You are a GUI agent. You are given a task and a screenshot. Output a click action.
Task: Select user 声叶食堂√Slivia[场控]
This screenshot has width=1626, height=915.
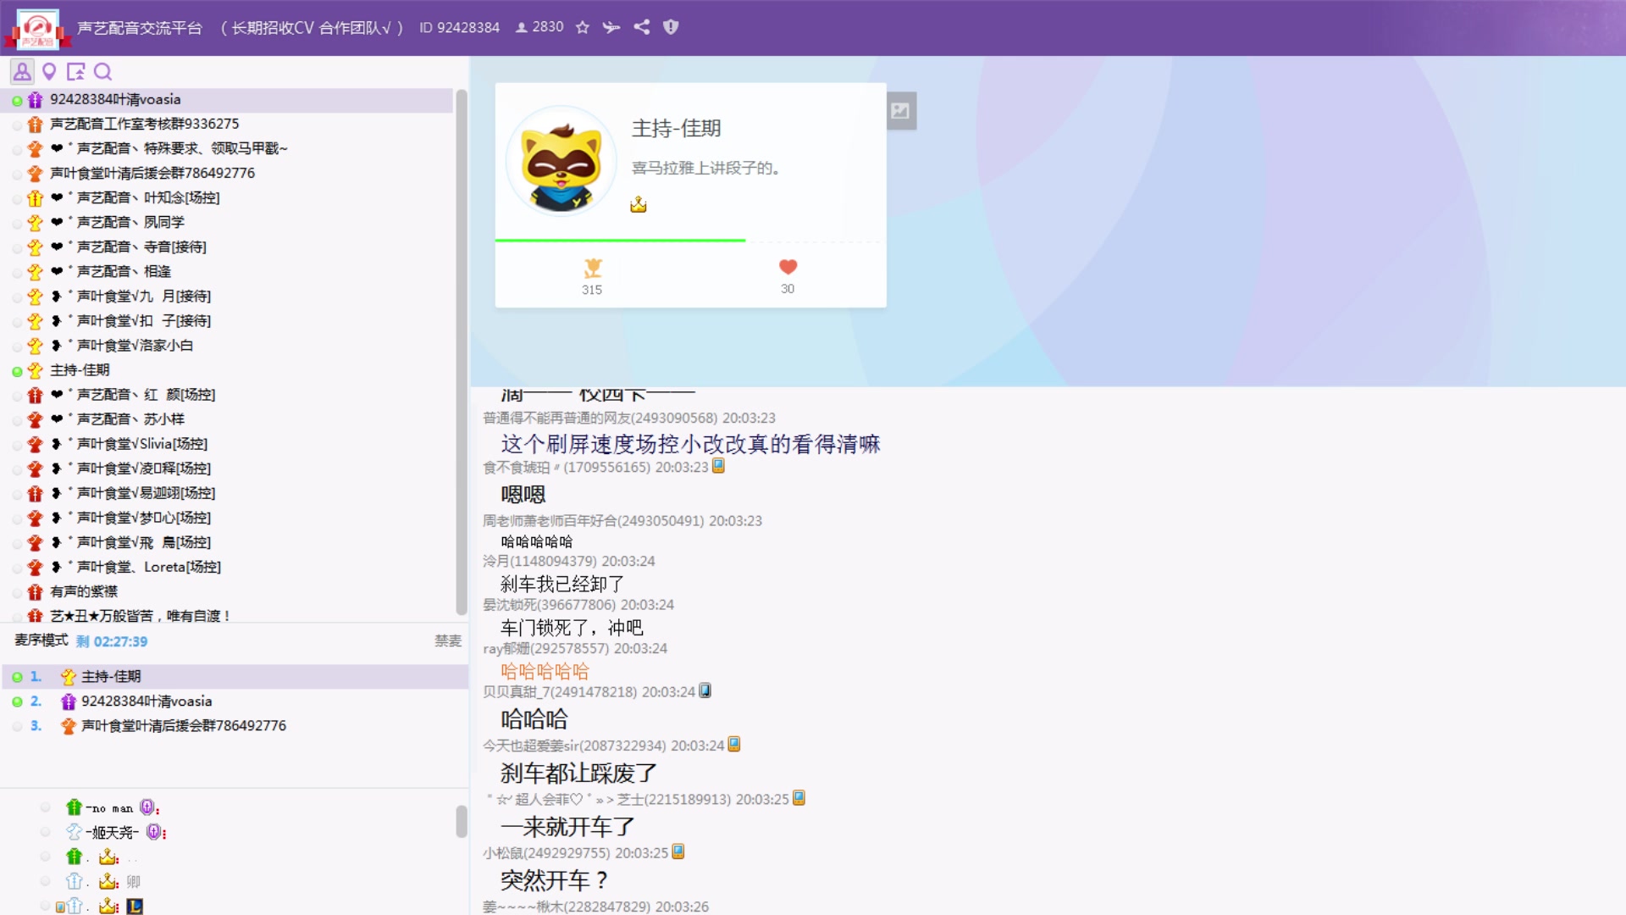[229, 443]
